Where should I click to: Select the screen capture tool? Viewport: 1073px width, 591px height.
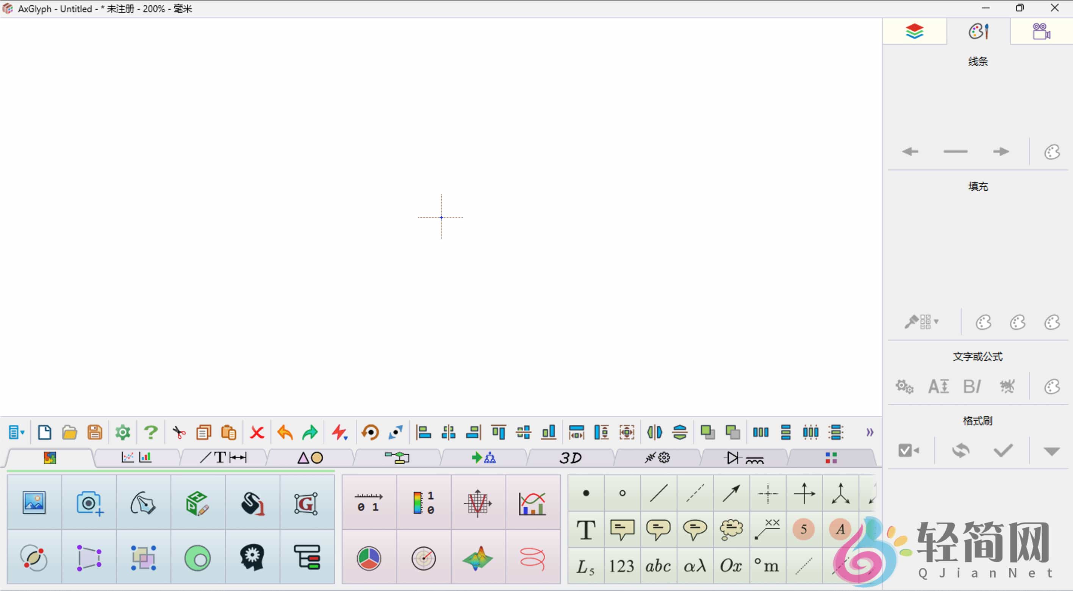click(x=89, y=502)
